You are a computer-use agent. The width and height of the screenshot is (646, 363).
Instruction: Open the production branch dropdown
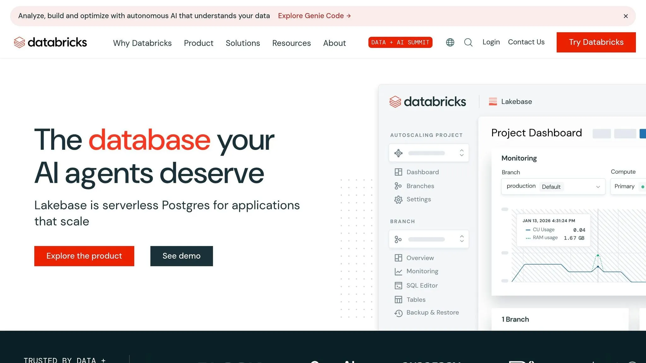[553, 187]
